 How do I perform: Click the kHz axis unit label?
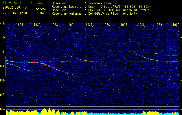click(x=3, y=23)
